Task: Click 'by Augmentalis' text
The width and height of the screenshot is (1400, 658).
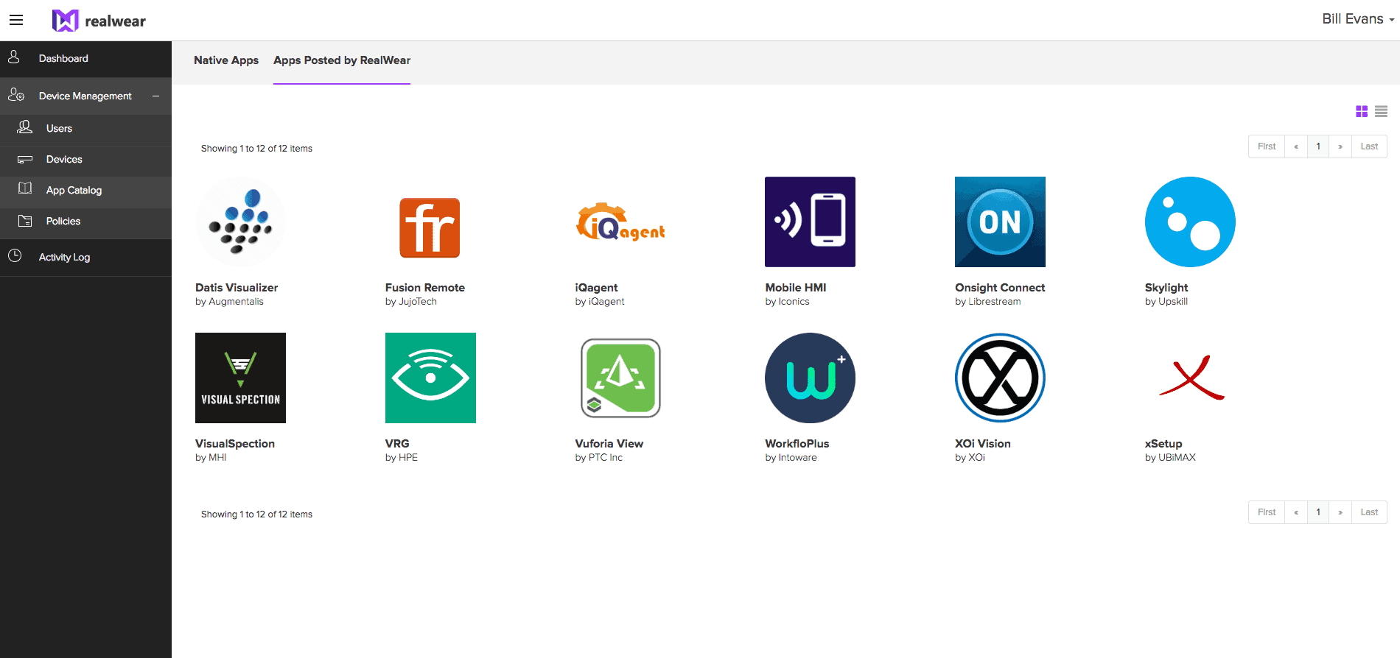Action: pos(229,302)
